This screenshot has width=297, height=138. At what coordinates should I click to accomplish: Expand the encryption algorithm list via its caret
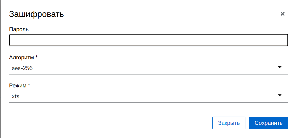tap(280, 67)
